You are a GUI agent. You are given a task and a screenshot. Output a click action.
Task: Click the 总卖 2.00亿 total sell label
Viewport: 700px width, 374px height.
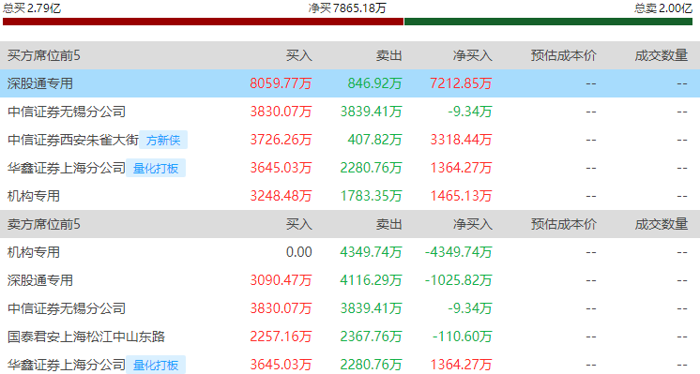(663, 7)
